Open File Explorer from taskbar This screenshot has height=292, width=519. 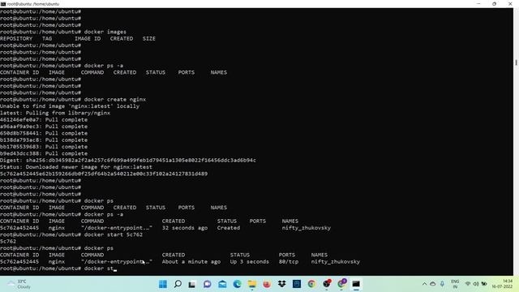(x=252, y=284)
